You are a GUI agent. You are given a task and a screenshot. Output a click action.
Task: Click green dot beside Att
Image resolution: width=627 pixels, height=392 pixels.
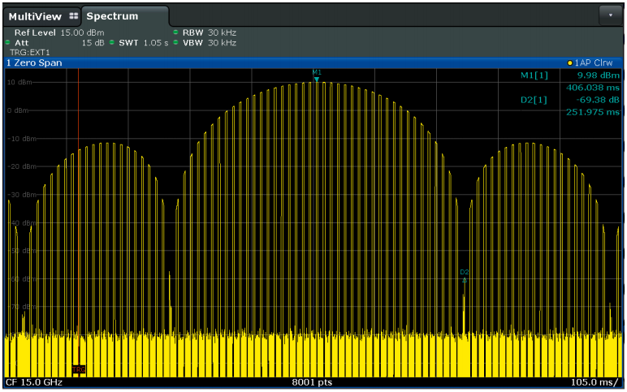(x=8, y=42)
